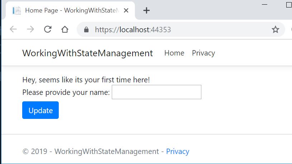Open a new browser tab
Image resolution: width=292 pixels, height=164 pixels.
(x=146, y=10)
